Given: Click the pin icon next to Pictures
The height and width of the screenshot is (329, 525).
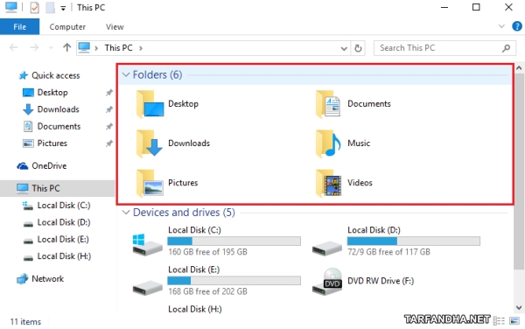Looking at the screenshot, I should click(x=109, y=143).
